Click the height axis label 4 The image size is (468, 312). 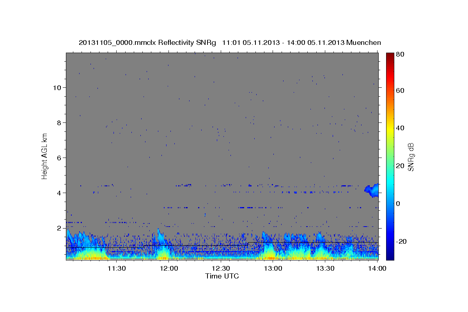(59, 193)
